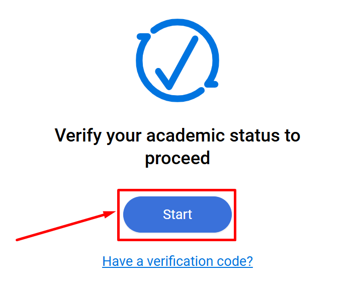Click the blue Start button
This screenshot has height=283, width=355.
pyautogui.click(x=177, y=215)
